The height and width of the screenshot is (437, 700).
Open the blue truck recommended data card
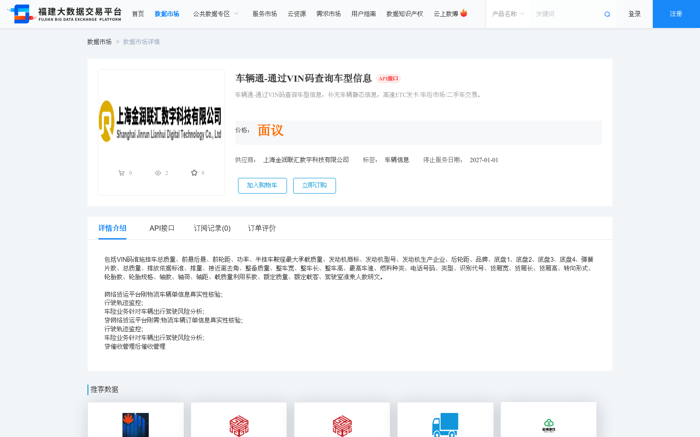coord(445,420)
